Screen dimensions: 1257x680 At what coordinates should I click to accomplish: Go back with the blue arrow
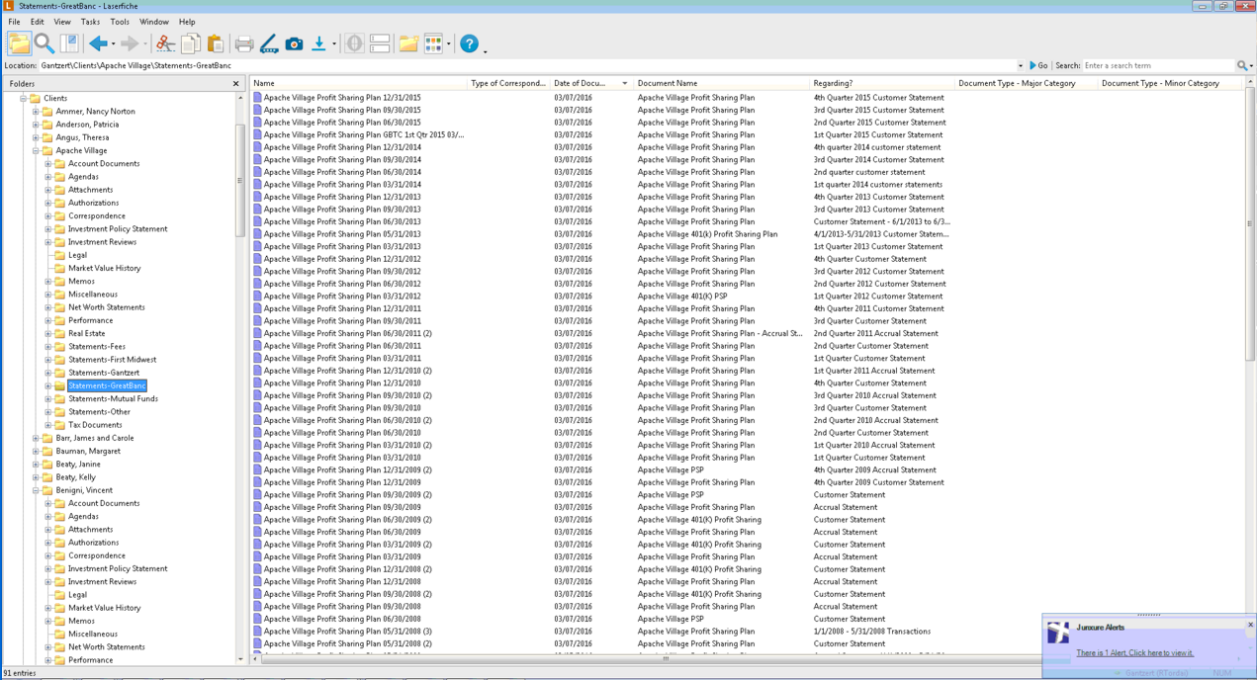click(98, 43)
